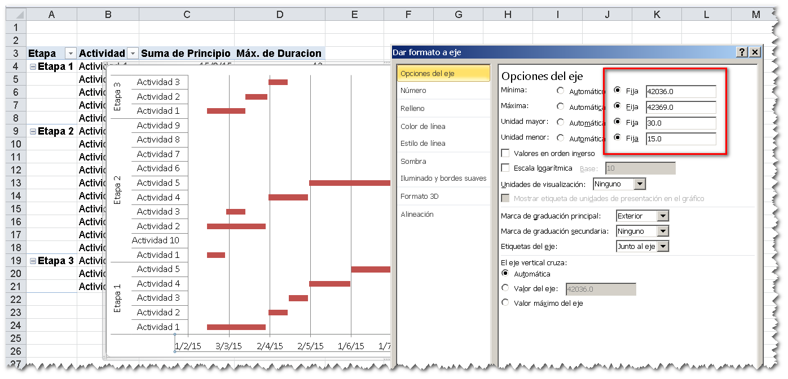Select the Color de línea section
This screenshot has width=788, height=379.
pyautogui.click(x=420, y=126)
